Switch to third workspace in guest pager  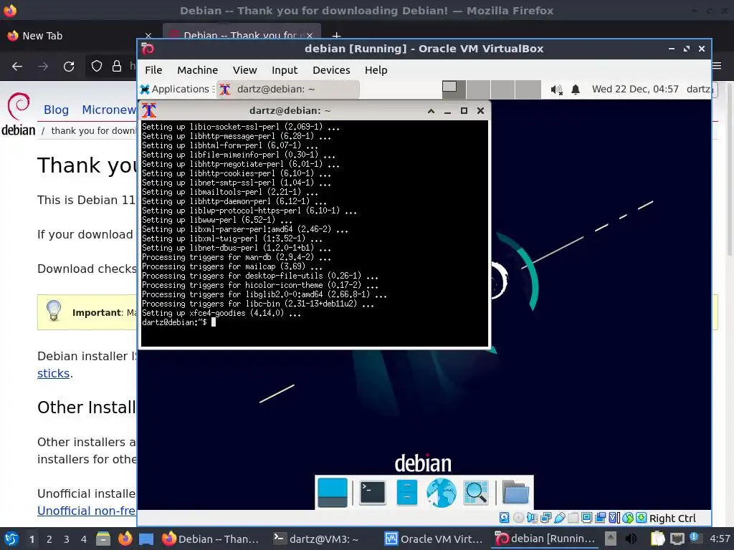point(502,89)
